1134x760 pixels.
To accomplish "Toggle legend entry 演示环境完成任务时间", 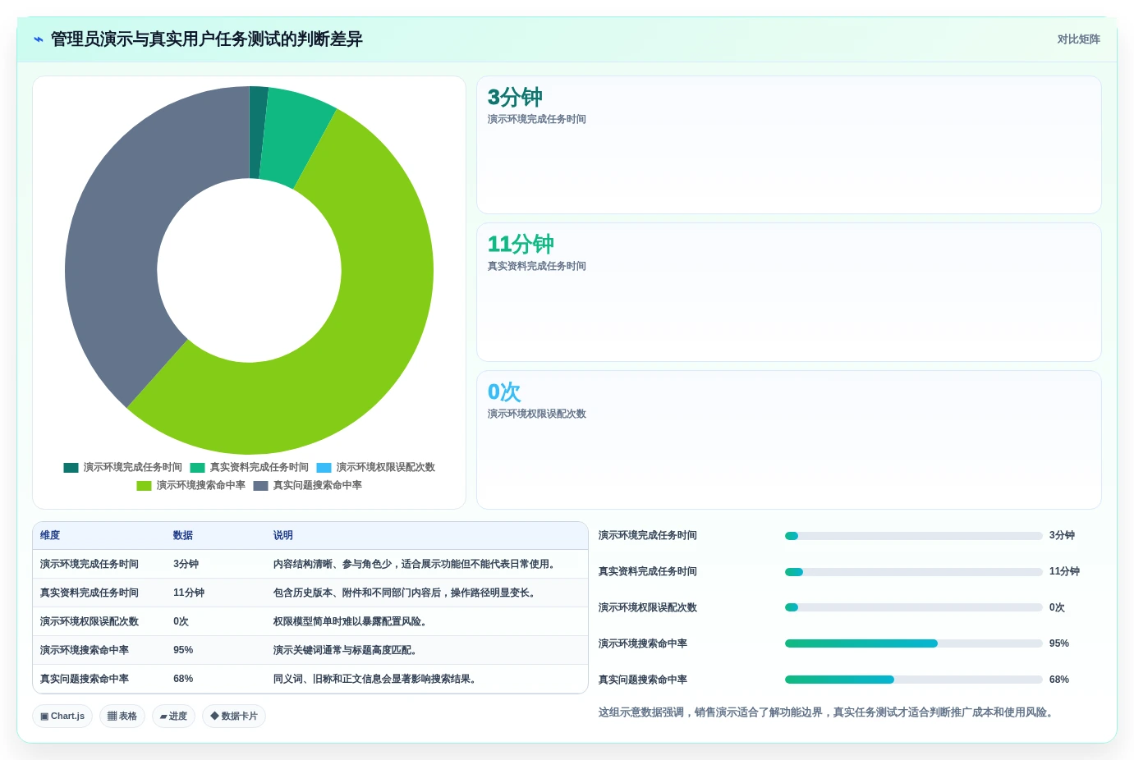I will (x=123, y=467).
